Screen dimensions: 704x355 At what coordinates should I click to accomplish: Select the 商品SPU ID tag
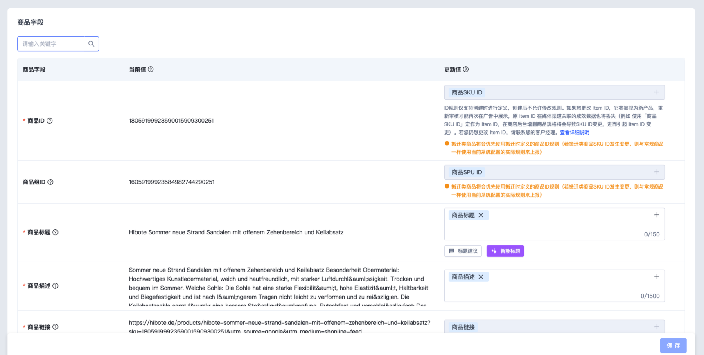coord(467,172)
